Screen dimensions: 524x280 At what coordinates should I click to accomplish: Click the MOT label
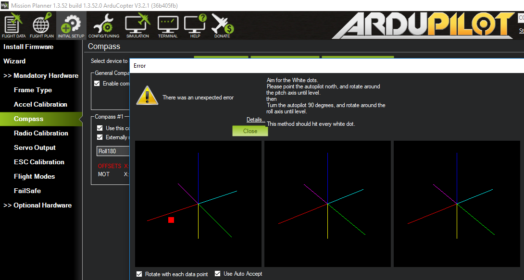pyautogui.click(x=103, y=174)
